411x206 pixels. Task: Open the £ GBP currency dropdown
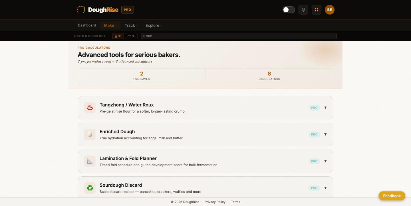[239, 36]
